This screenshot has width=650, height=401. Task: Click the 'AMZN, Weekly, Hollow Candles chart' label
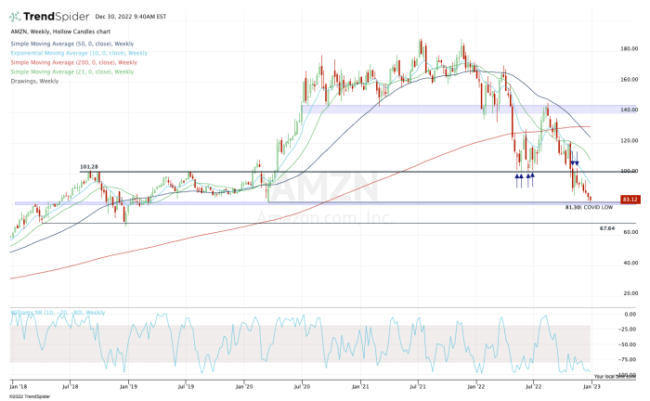tap(60, 32)
